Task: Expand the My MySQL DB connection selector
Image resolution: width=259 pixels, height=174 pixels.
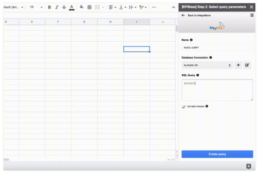Action: point(207,65)
